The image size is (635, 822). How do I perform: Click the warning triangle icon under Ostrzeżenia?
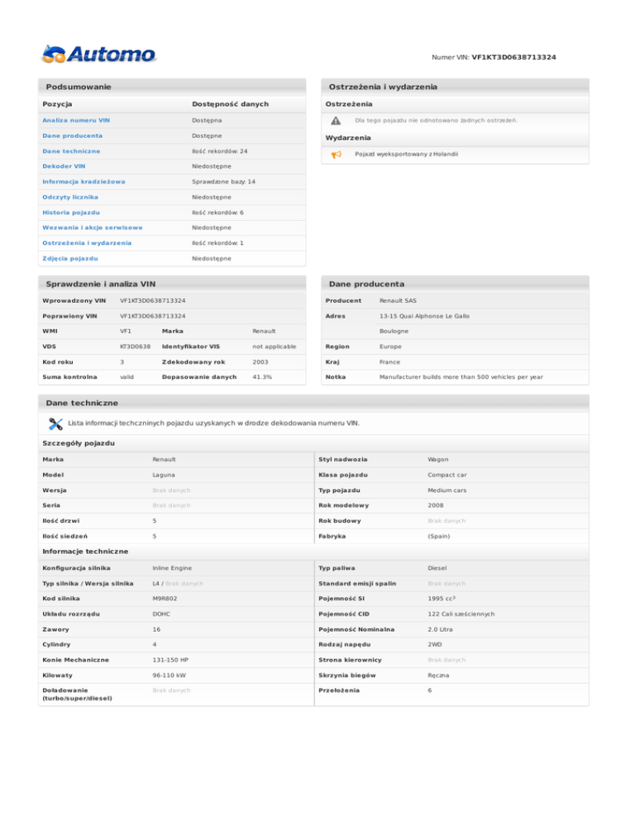pos(336,121)
